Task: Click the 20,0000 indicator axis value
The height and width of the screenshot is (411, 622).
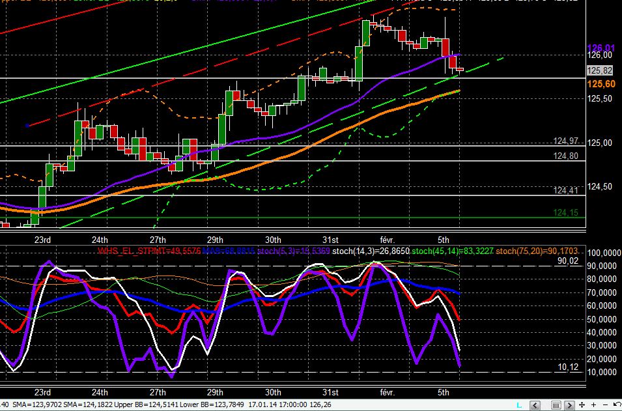Action: tap(602, 359)
